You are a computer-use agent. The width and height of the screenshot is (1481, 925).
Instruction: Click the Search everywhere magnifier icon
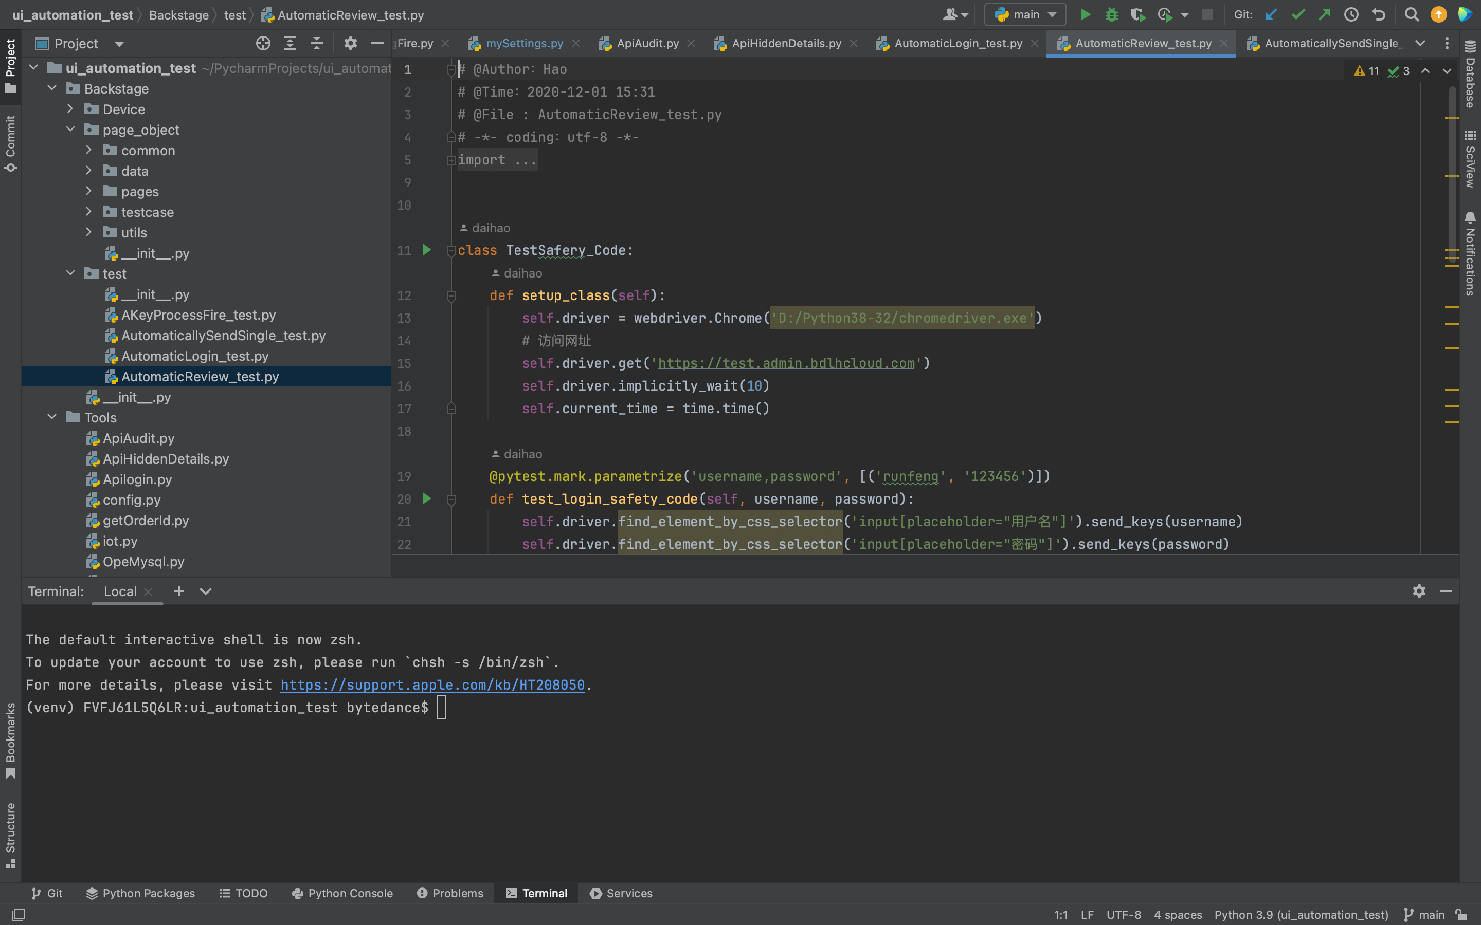pos(1412,15)
